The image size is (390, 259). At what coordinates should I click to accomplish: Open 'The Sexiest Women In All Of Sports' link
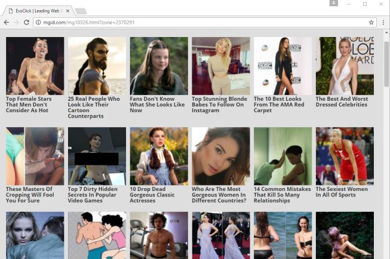342,192
